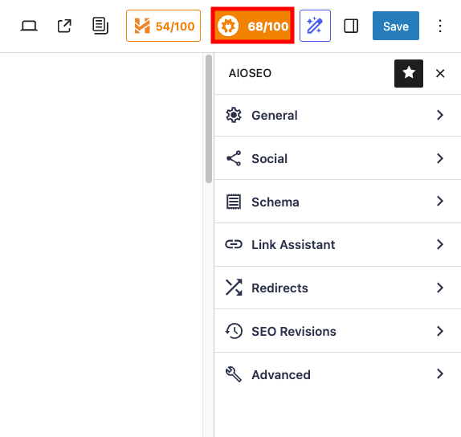Click the editor vertical scrollbar thumb
Image resolution: width=461 pixels, height=437 pixels.
tap(209, 119)
